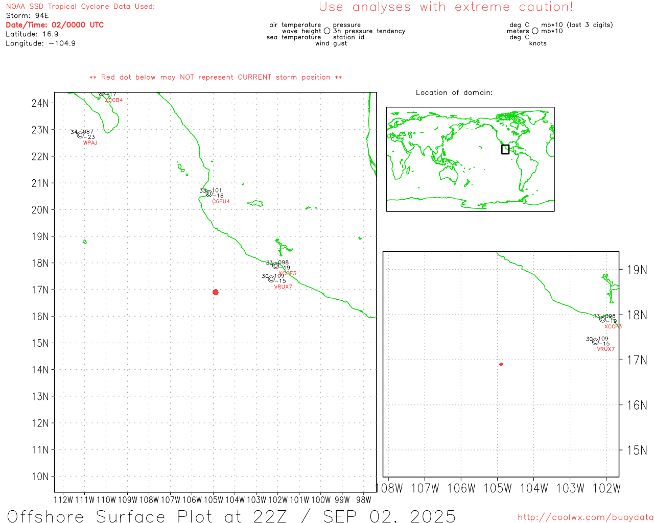
Task: Click the 109 pressure value on main map
Action: (x=279, y=276)
